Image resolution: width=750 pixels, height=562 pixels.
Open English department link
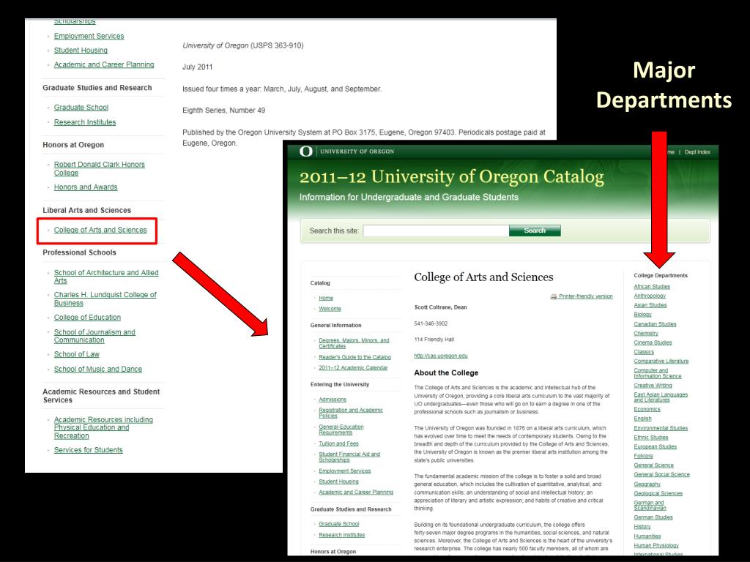click(642, 419)
